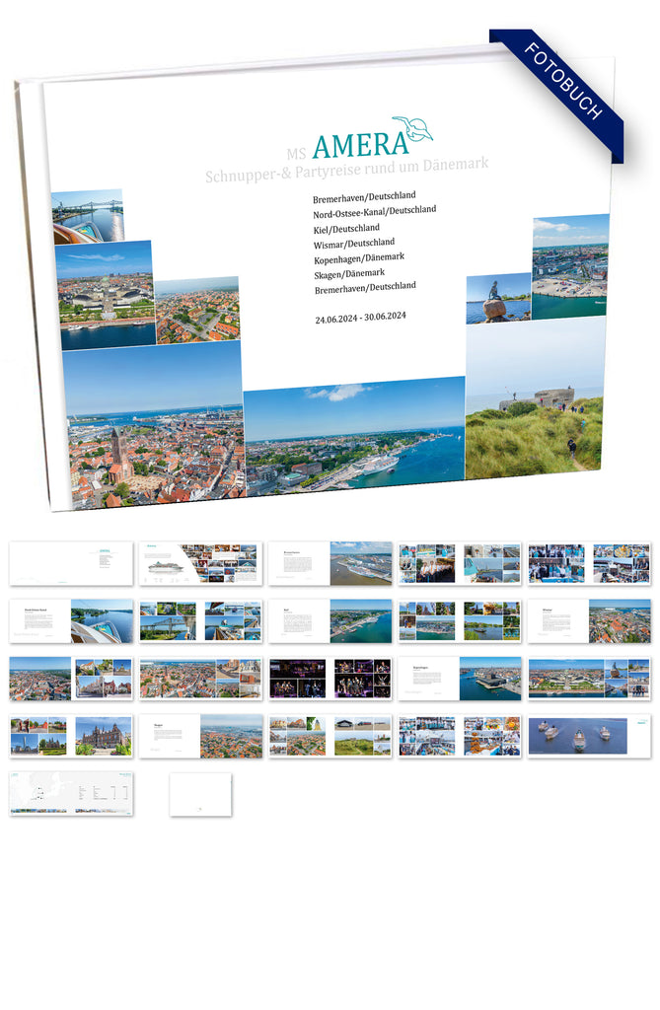Click the cover photo of the Kiel harbour cruise ship

pyautogui.click(x=354, y=437)
